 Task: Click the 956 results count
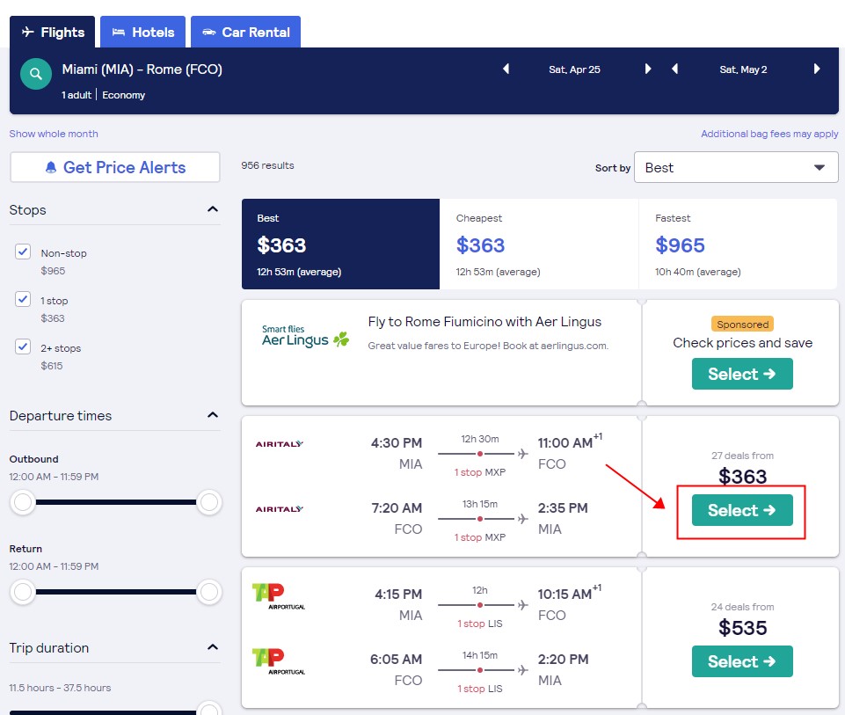(267, 165)
